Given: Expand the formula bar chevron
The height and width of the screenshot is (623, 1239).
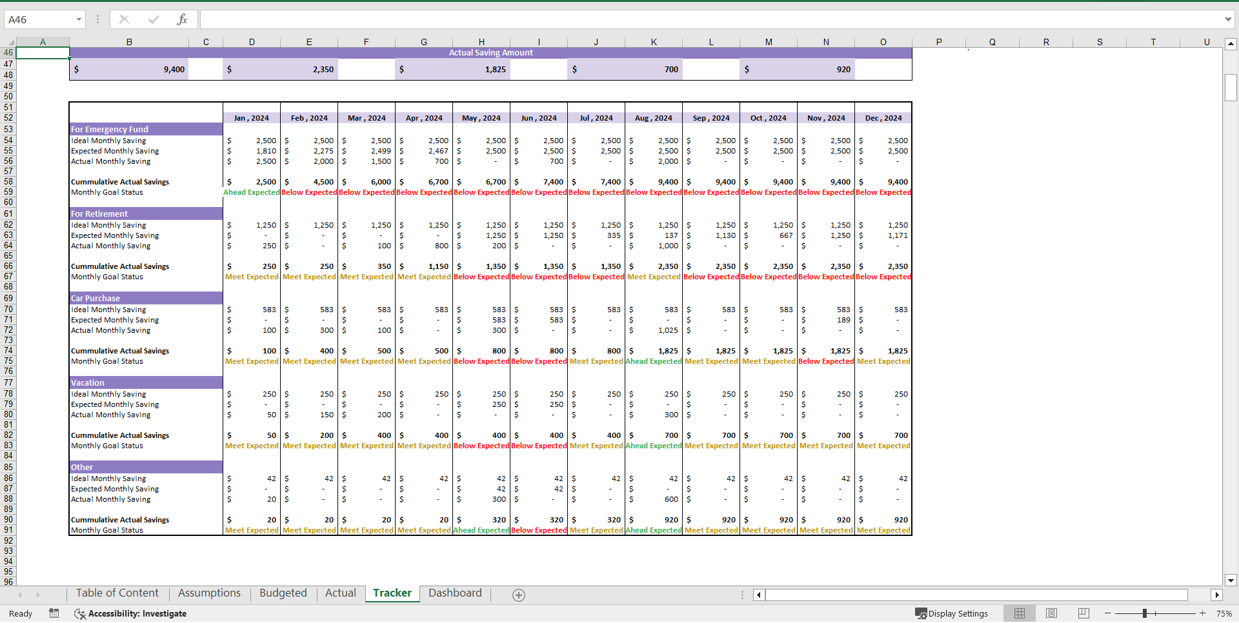Looking at the screenshot, I should [x=1228, y=19].
